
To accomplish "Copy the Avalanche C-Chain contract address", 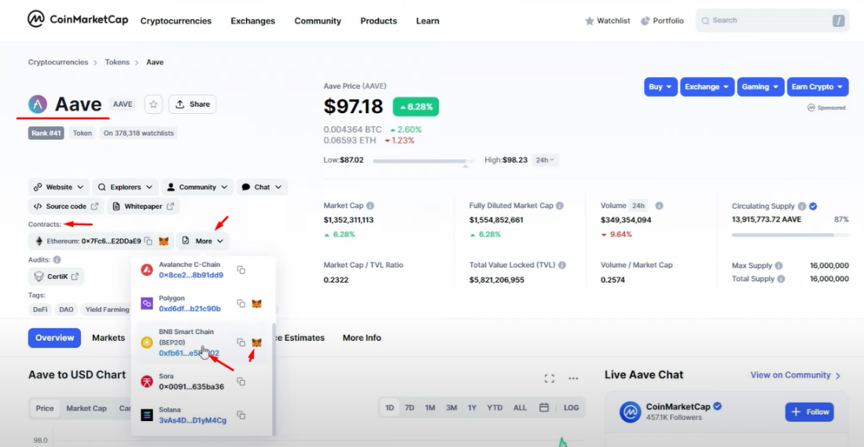I will pos(241,269).
